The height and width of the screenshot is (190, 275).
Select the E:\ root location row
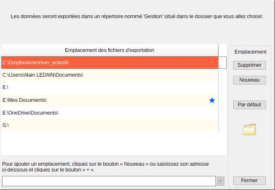110,87
